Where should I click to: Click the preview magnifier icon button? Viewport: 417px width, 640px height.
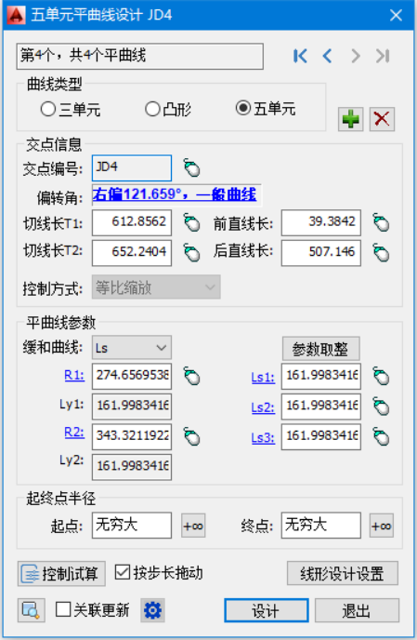31,610
